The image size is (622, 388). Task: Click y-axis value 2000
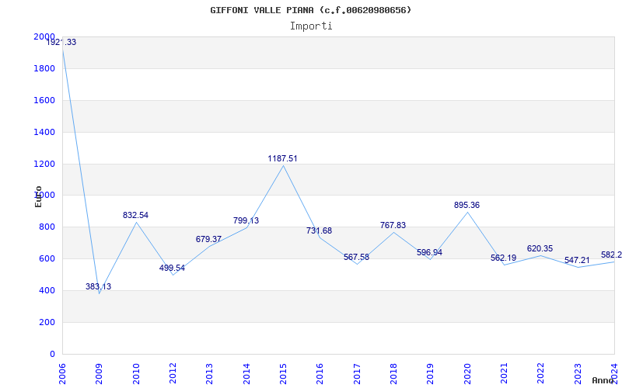point(44,36)
